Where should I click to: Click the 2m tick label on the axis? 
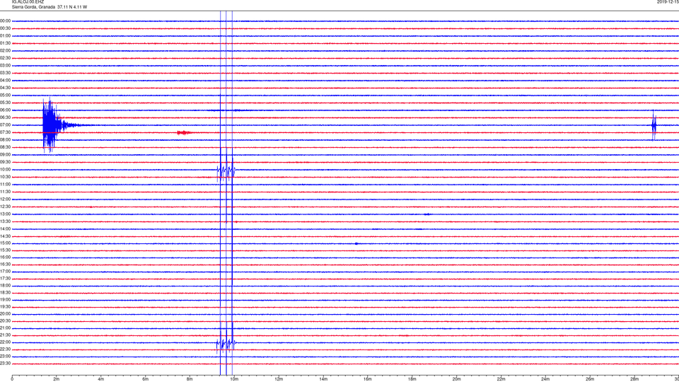tap(57, 379)
